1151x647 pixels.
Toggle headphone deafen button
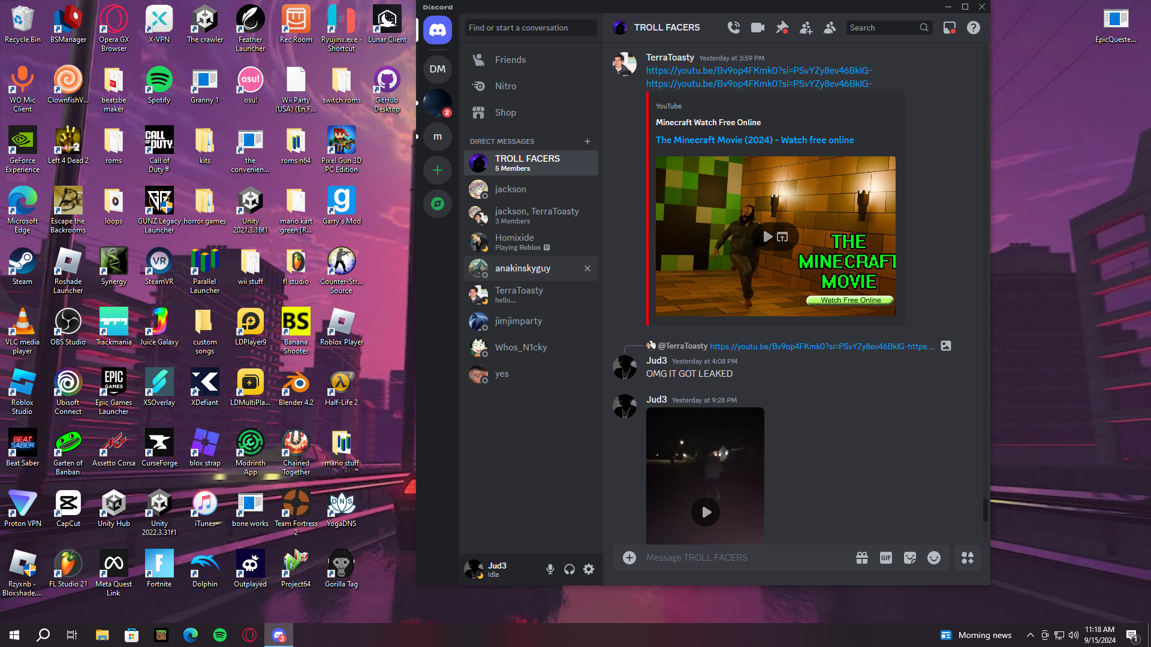[x=570, y=569]
